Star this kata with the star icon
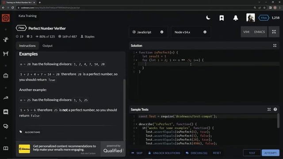The width and height of the screenshot is (283, 159). (x=17, y=36)
